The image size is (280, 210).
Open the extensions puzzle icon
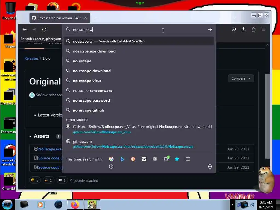pos(253,29)
